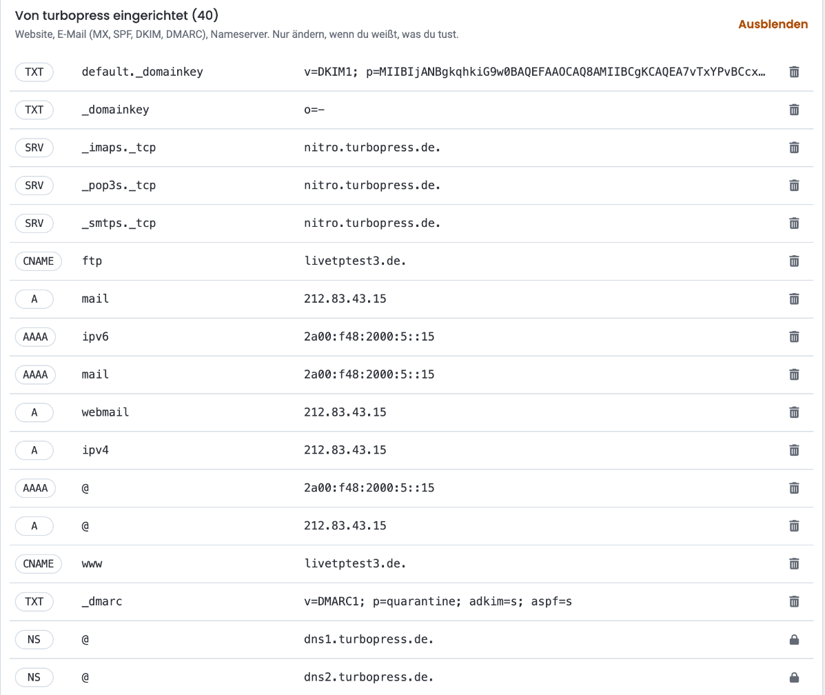825x695 pixels.
Task: Delete the _domainkey TXT record
Action: pos(794,110)
